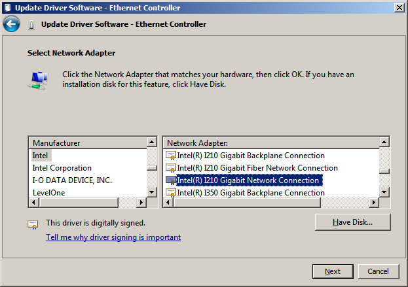Click the Network Adapter horizontal scroll thumb
The width and height of the screenshot is (408, 287).
247,202
